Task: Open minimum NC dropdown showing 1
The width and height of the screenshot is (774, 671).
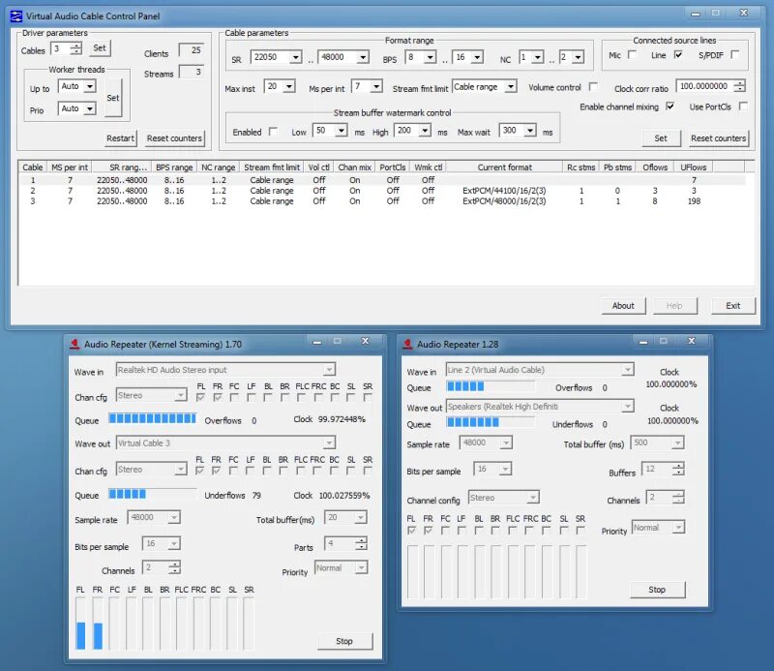Action: tap(538, 57)
